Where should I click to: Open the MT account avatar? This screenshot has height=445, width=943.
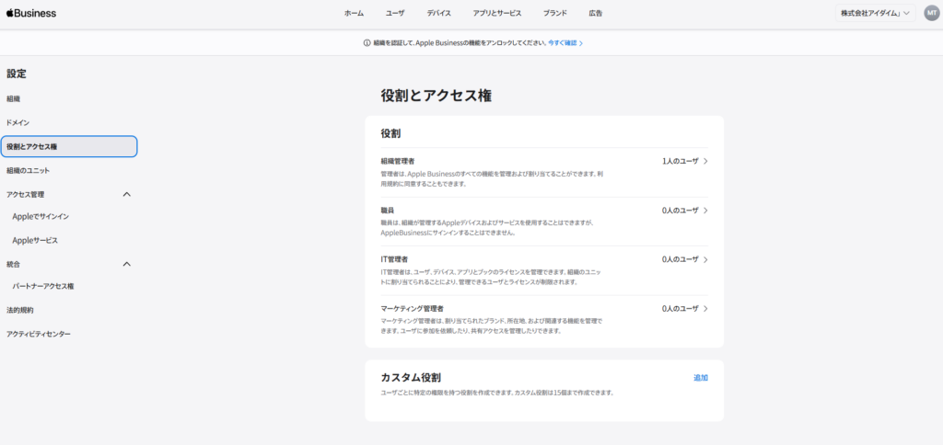click(931, 13)
